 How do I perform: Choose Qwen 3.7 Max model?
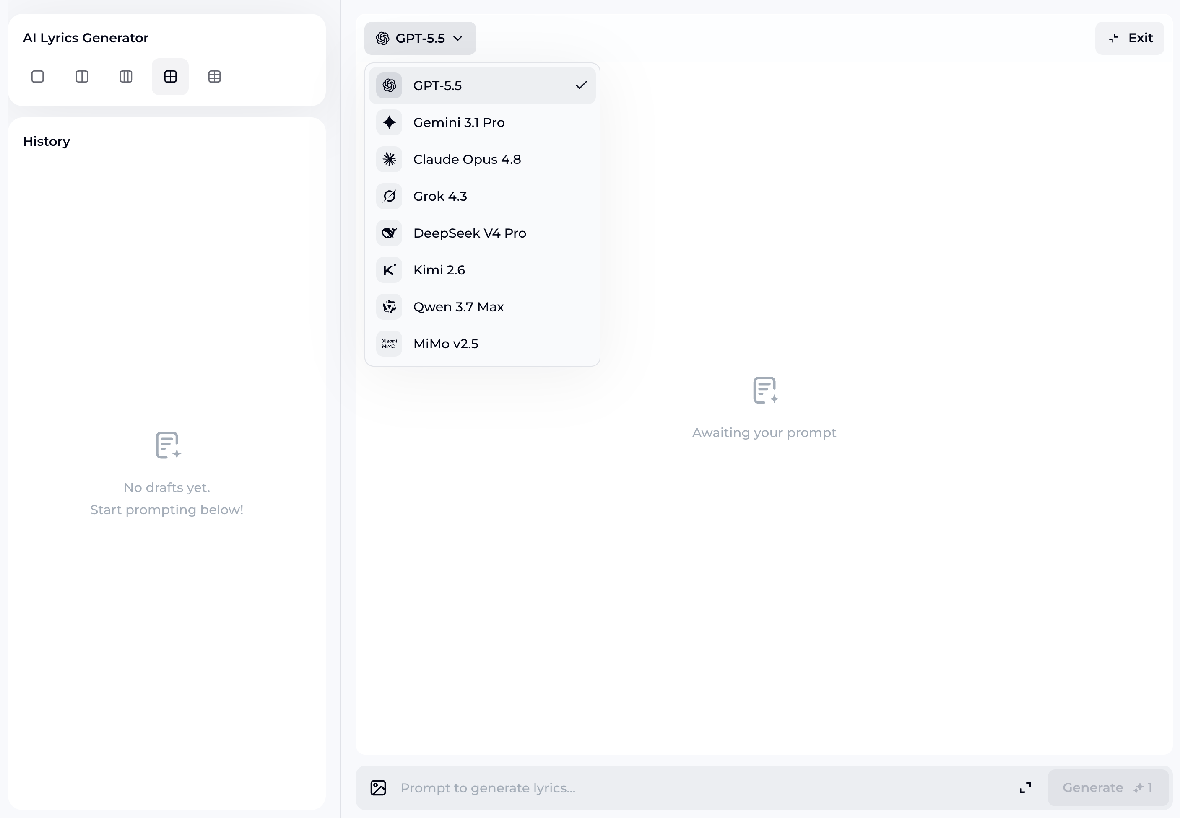pyautogui.click(x=482, y=307)
